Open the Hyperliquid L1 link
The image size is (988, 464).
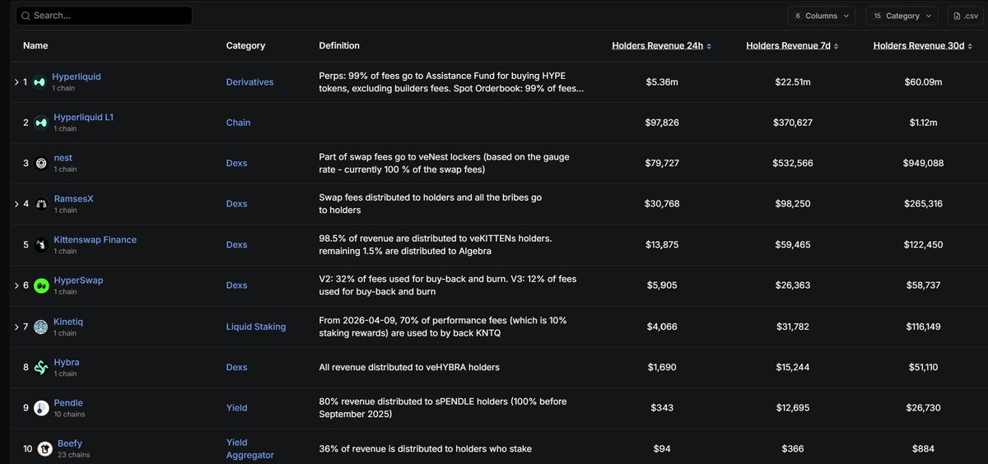tap(83, 118)
